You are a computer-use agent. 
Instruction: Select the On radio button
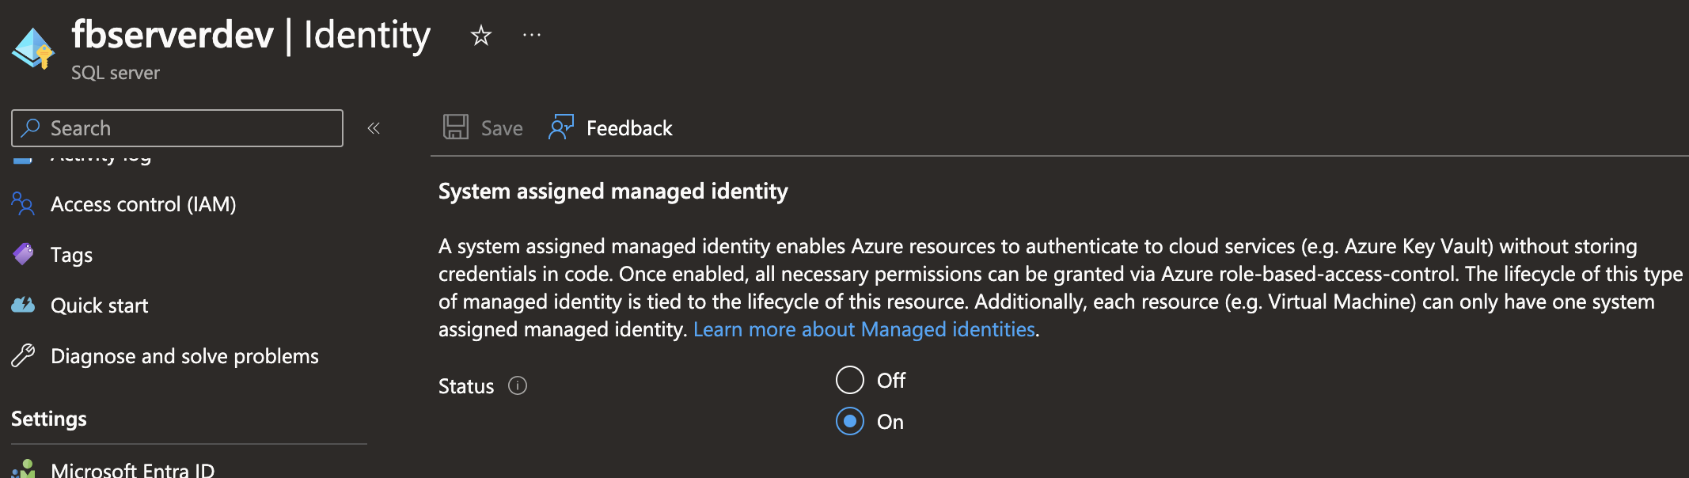pyautogui.click(x=850, y=421)
